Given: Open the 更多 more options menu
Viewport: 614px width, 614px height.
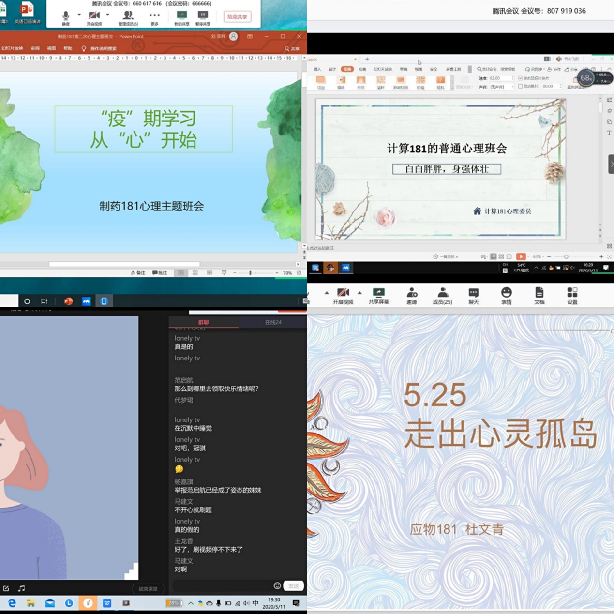Looking at the screenshot, I should click(x=154, y=16).
